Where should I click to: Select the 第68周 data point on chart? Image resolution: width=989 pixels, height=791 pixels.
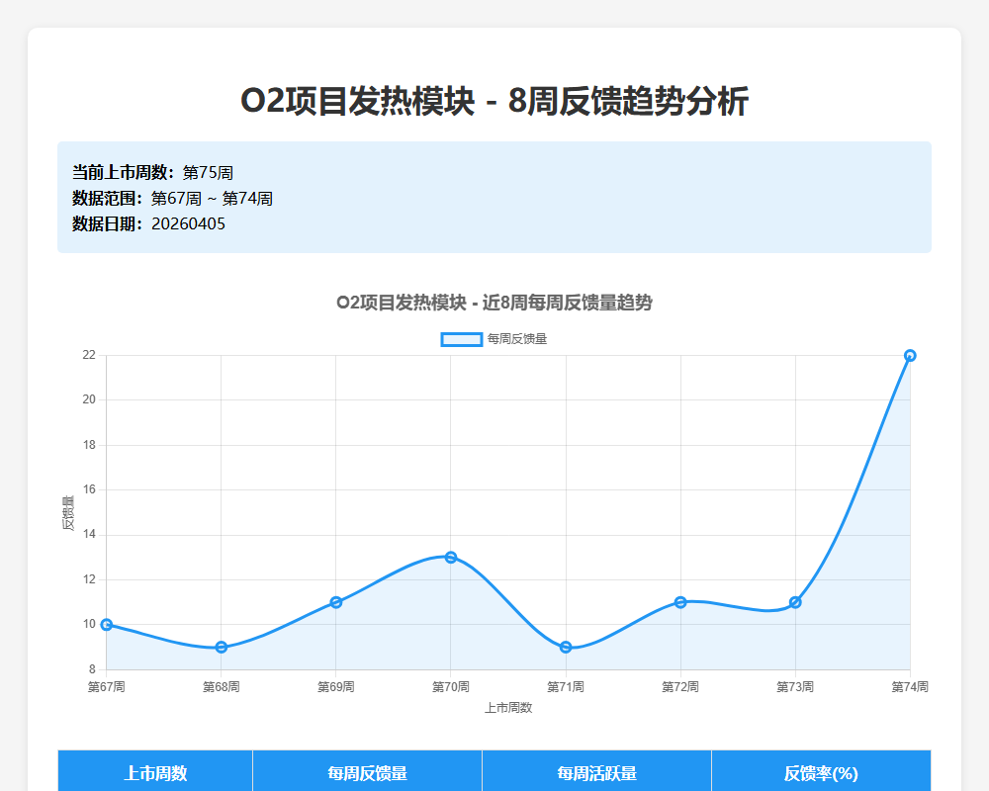222,648
